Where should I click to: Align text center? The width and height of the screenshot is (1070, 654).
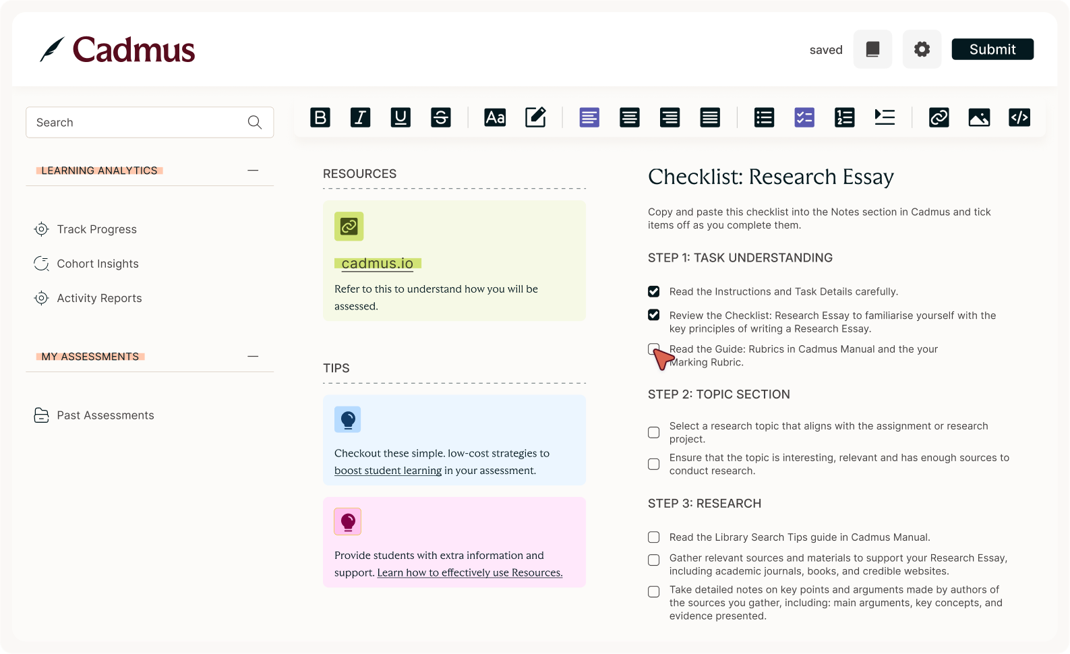(630, 117)
